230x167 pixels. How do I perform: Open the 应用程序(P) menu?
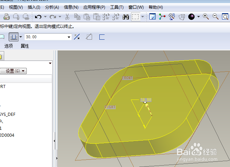[94, 7]
